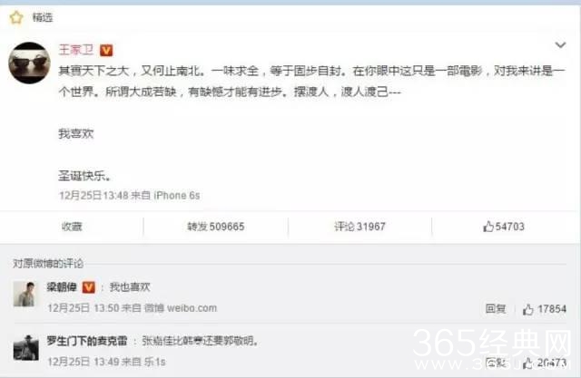Like 梁朝伟's comment thumbs-up 17854
This screenshot has width=581, height=378.
tap(545, 309)
